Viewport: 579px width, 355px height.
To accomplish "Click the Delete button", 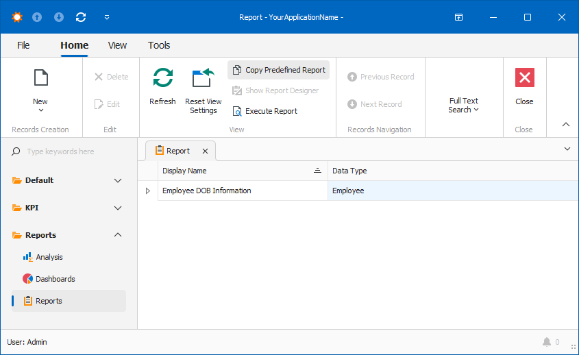I will click(111, 77).
